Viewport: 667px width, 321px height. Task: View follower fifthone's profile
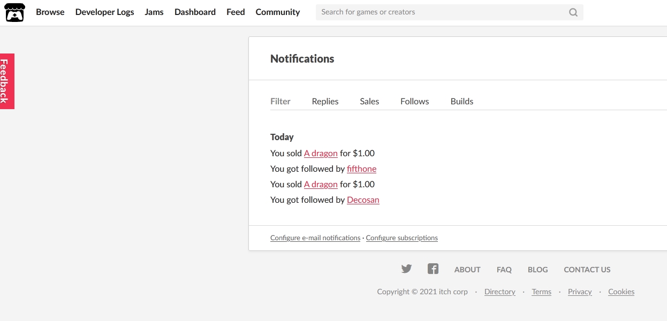click(361, 169)
